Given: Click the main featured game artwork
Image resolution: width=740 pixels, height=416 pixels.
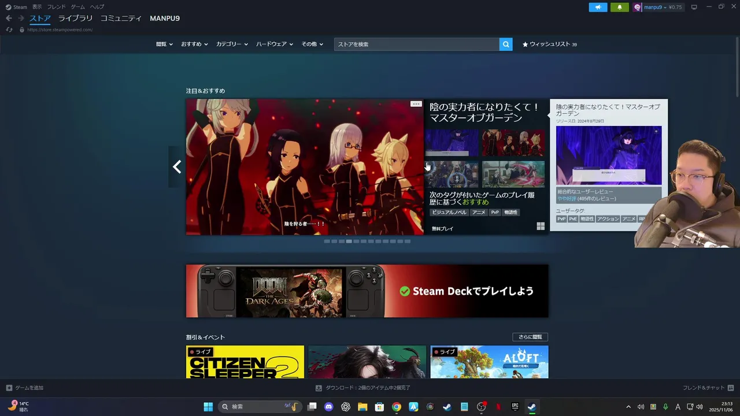Looking at the screenshot, I should pos(305,167).
